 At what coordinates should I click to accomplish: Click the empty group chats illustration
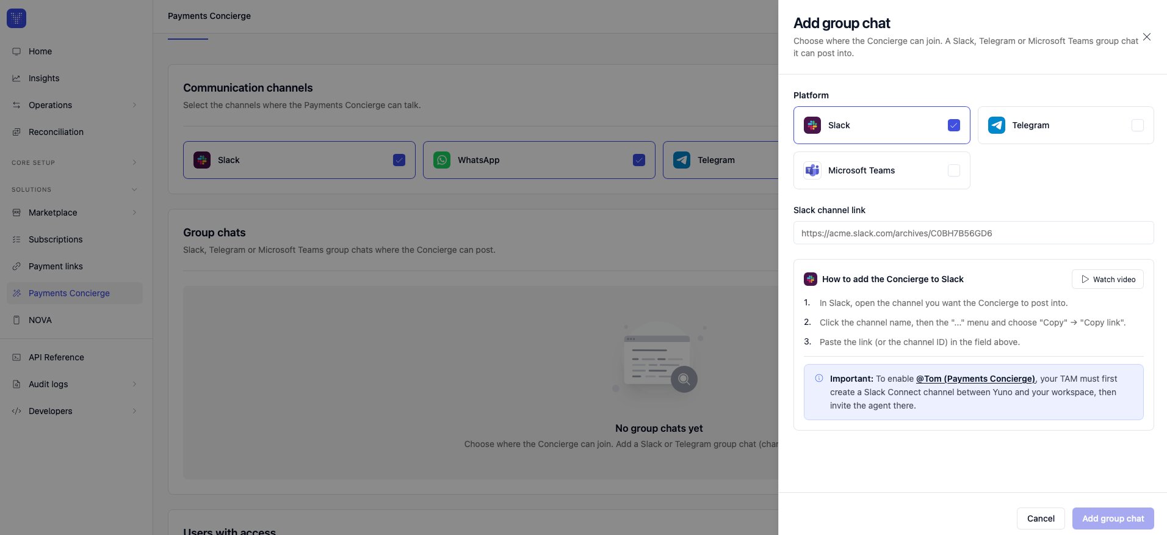click(659, 360)
